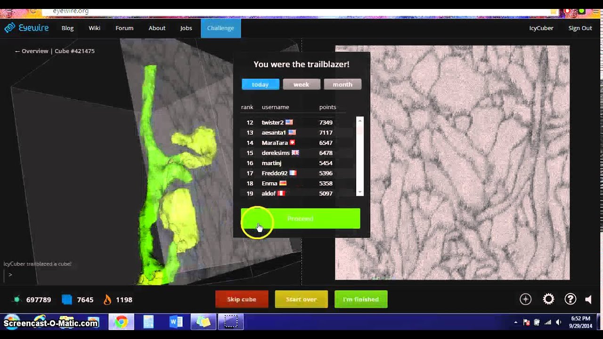
Task: Click the network signal tray icon
Action: pos(548,323)
